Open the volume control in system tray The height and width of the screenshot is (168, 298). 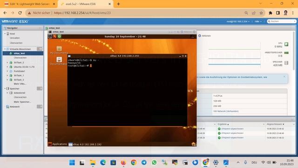tap(269, 162)
